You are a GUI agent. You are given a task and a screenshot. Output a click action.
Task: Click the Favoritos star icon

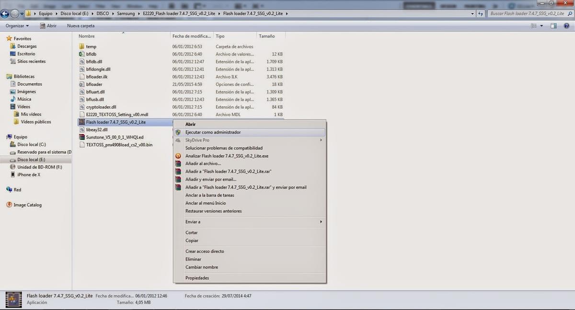(x=9, y=38)
